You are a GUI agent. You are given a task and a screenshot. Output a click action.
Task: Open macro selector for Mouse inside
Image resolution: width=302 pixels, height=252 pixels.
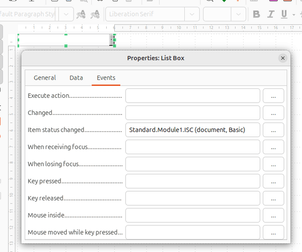point(273,215)
